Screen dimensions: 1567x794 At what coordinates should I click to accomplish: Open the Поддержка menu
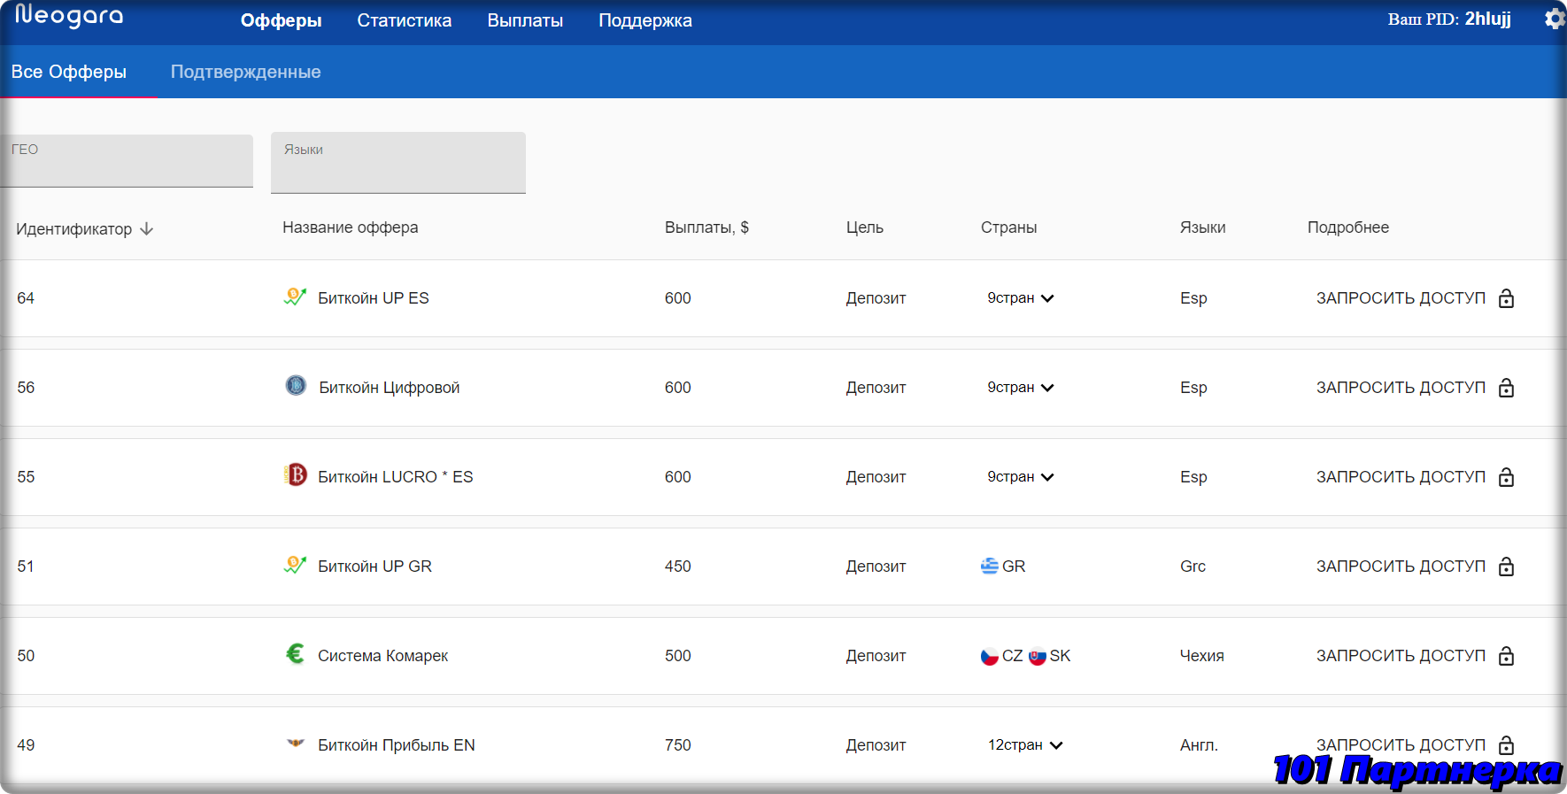pos(645,20)
